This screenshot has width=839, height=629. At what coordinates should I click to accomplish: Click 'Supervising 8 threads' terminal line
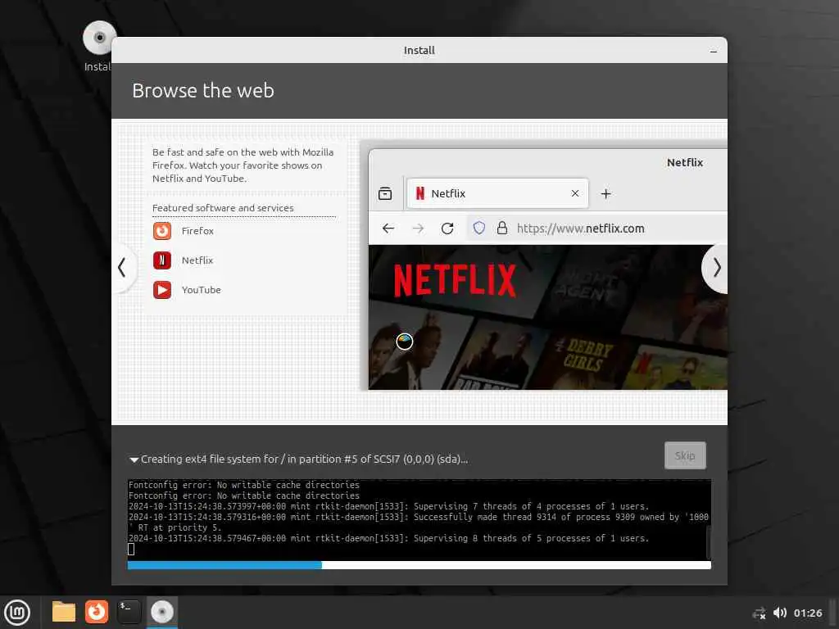[x=388, y=539]
